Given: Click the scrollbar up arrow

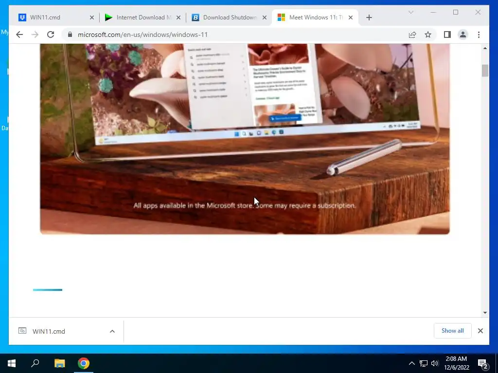Looking at the screenshot, I should (x=485, y=48).
